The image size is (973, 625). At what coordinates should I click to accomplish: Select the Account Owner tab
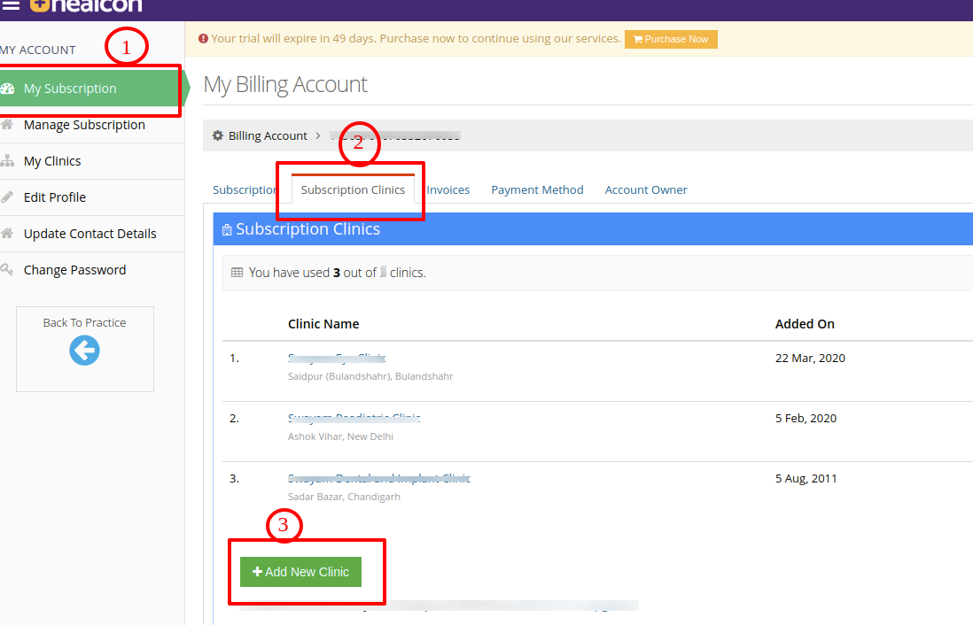[646, 189]
